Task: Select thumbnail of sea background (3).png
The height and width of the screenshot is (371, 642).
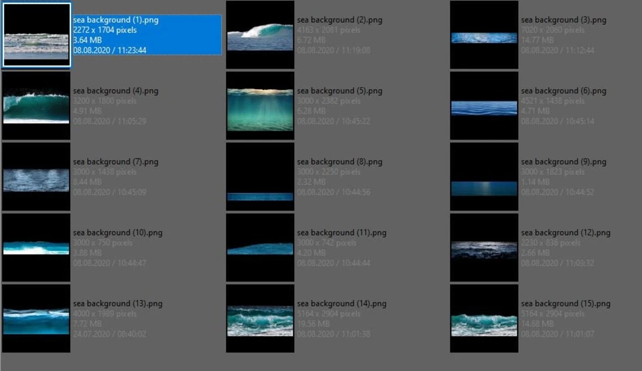Action: point(484,35)
